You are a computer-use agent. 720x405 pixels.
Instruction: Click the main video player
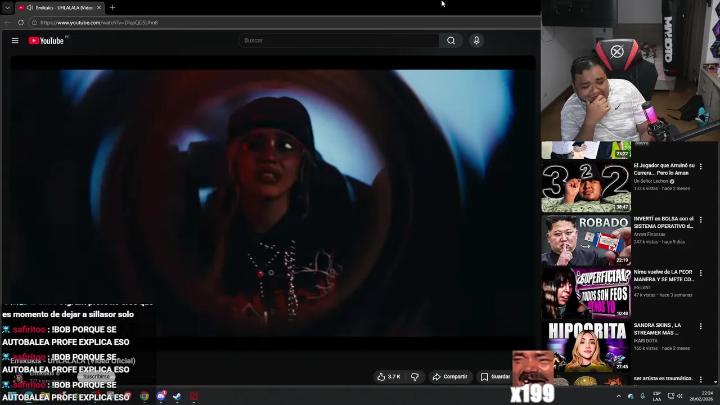point(273,202)
